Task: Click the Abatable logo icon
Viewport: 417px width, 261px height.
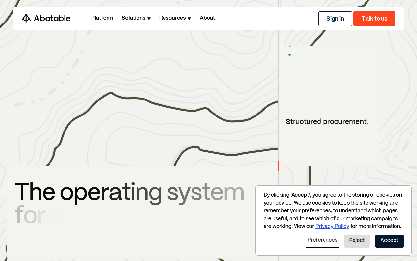Action: (26, 18)
